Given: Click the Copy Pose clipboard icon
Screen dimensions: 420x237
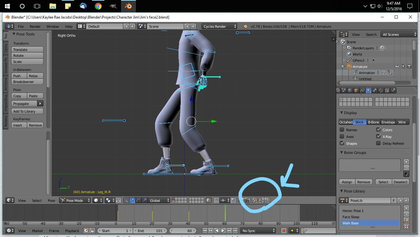Looking at the screenshot, I should pyautogui.click(x=255, y=201).
